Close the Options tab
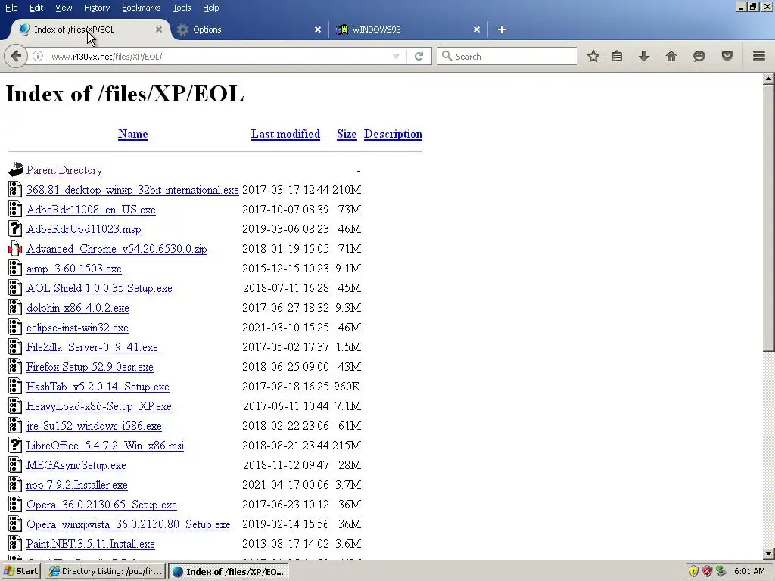The width and height of the screenshot is (775, 581). [318, 30]
